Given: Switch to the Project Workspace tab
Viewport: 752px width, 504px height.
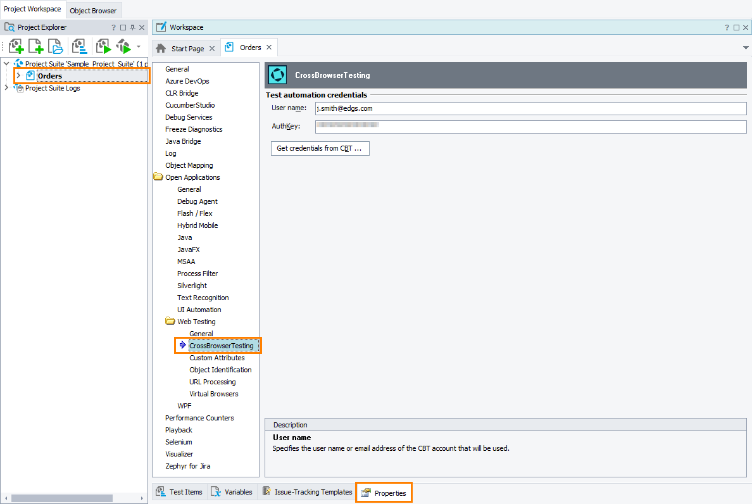Looking at the screenshot, I should [33, 9].
